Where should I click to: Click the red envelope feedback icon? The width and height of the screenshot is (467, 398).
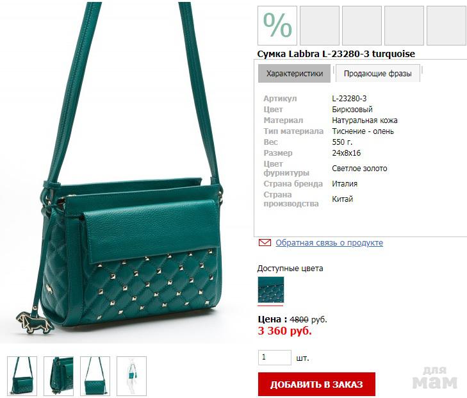tap(265, 242)
